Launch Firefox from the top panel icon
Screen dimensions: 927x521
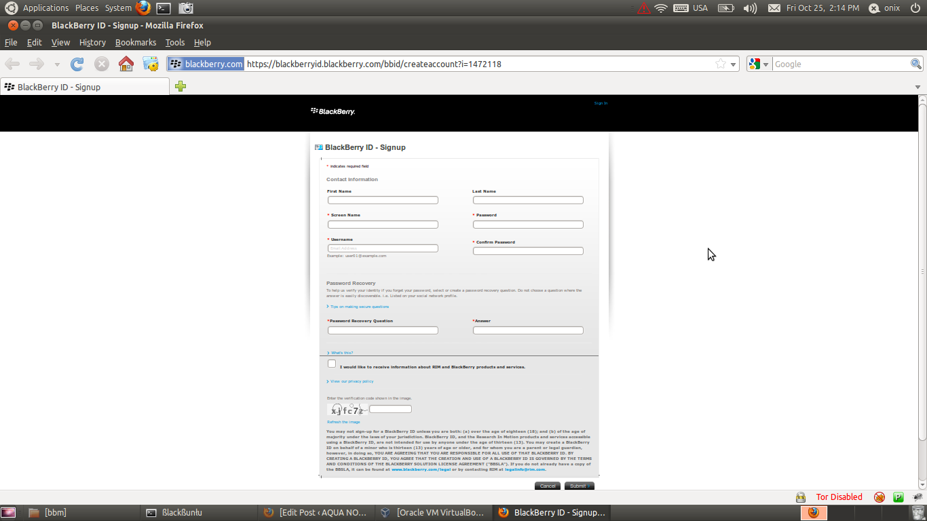point(143,8)
